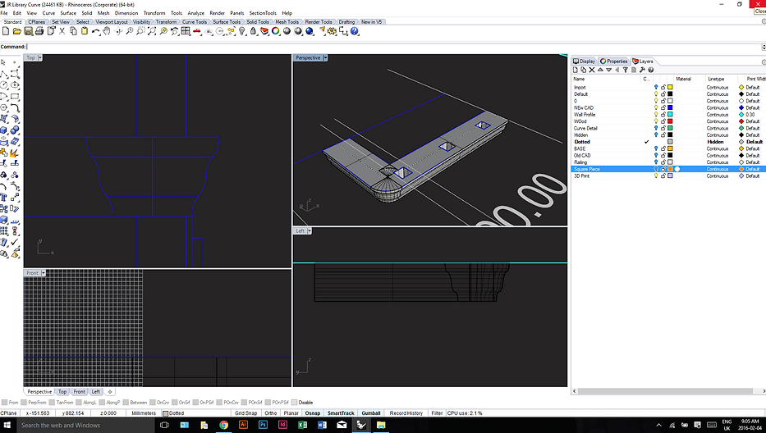
Task: Open the File menu
Action: tap(4, 13)
